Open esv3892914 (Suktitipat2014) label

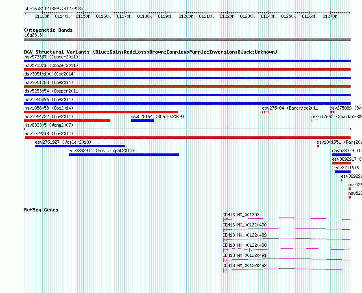tap(101, 151)
